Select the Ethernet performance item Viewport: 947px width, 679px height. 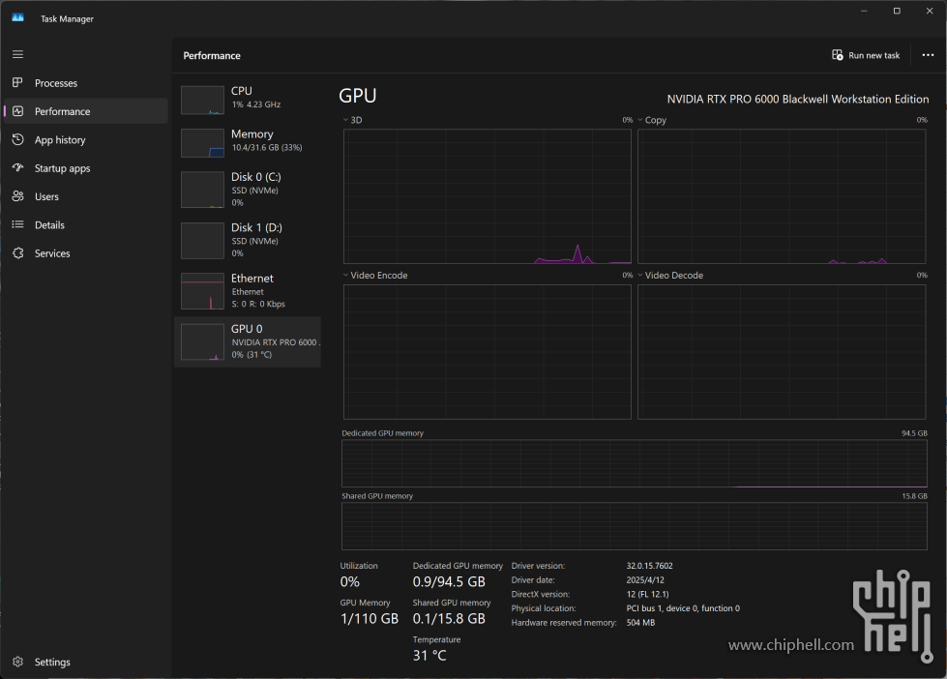248,291
